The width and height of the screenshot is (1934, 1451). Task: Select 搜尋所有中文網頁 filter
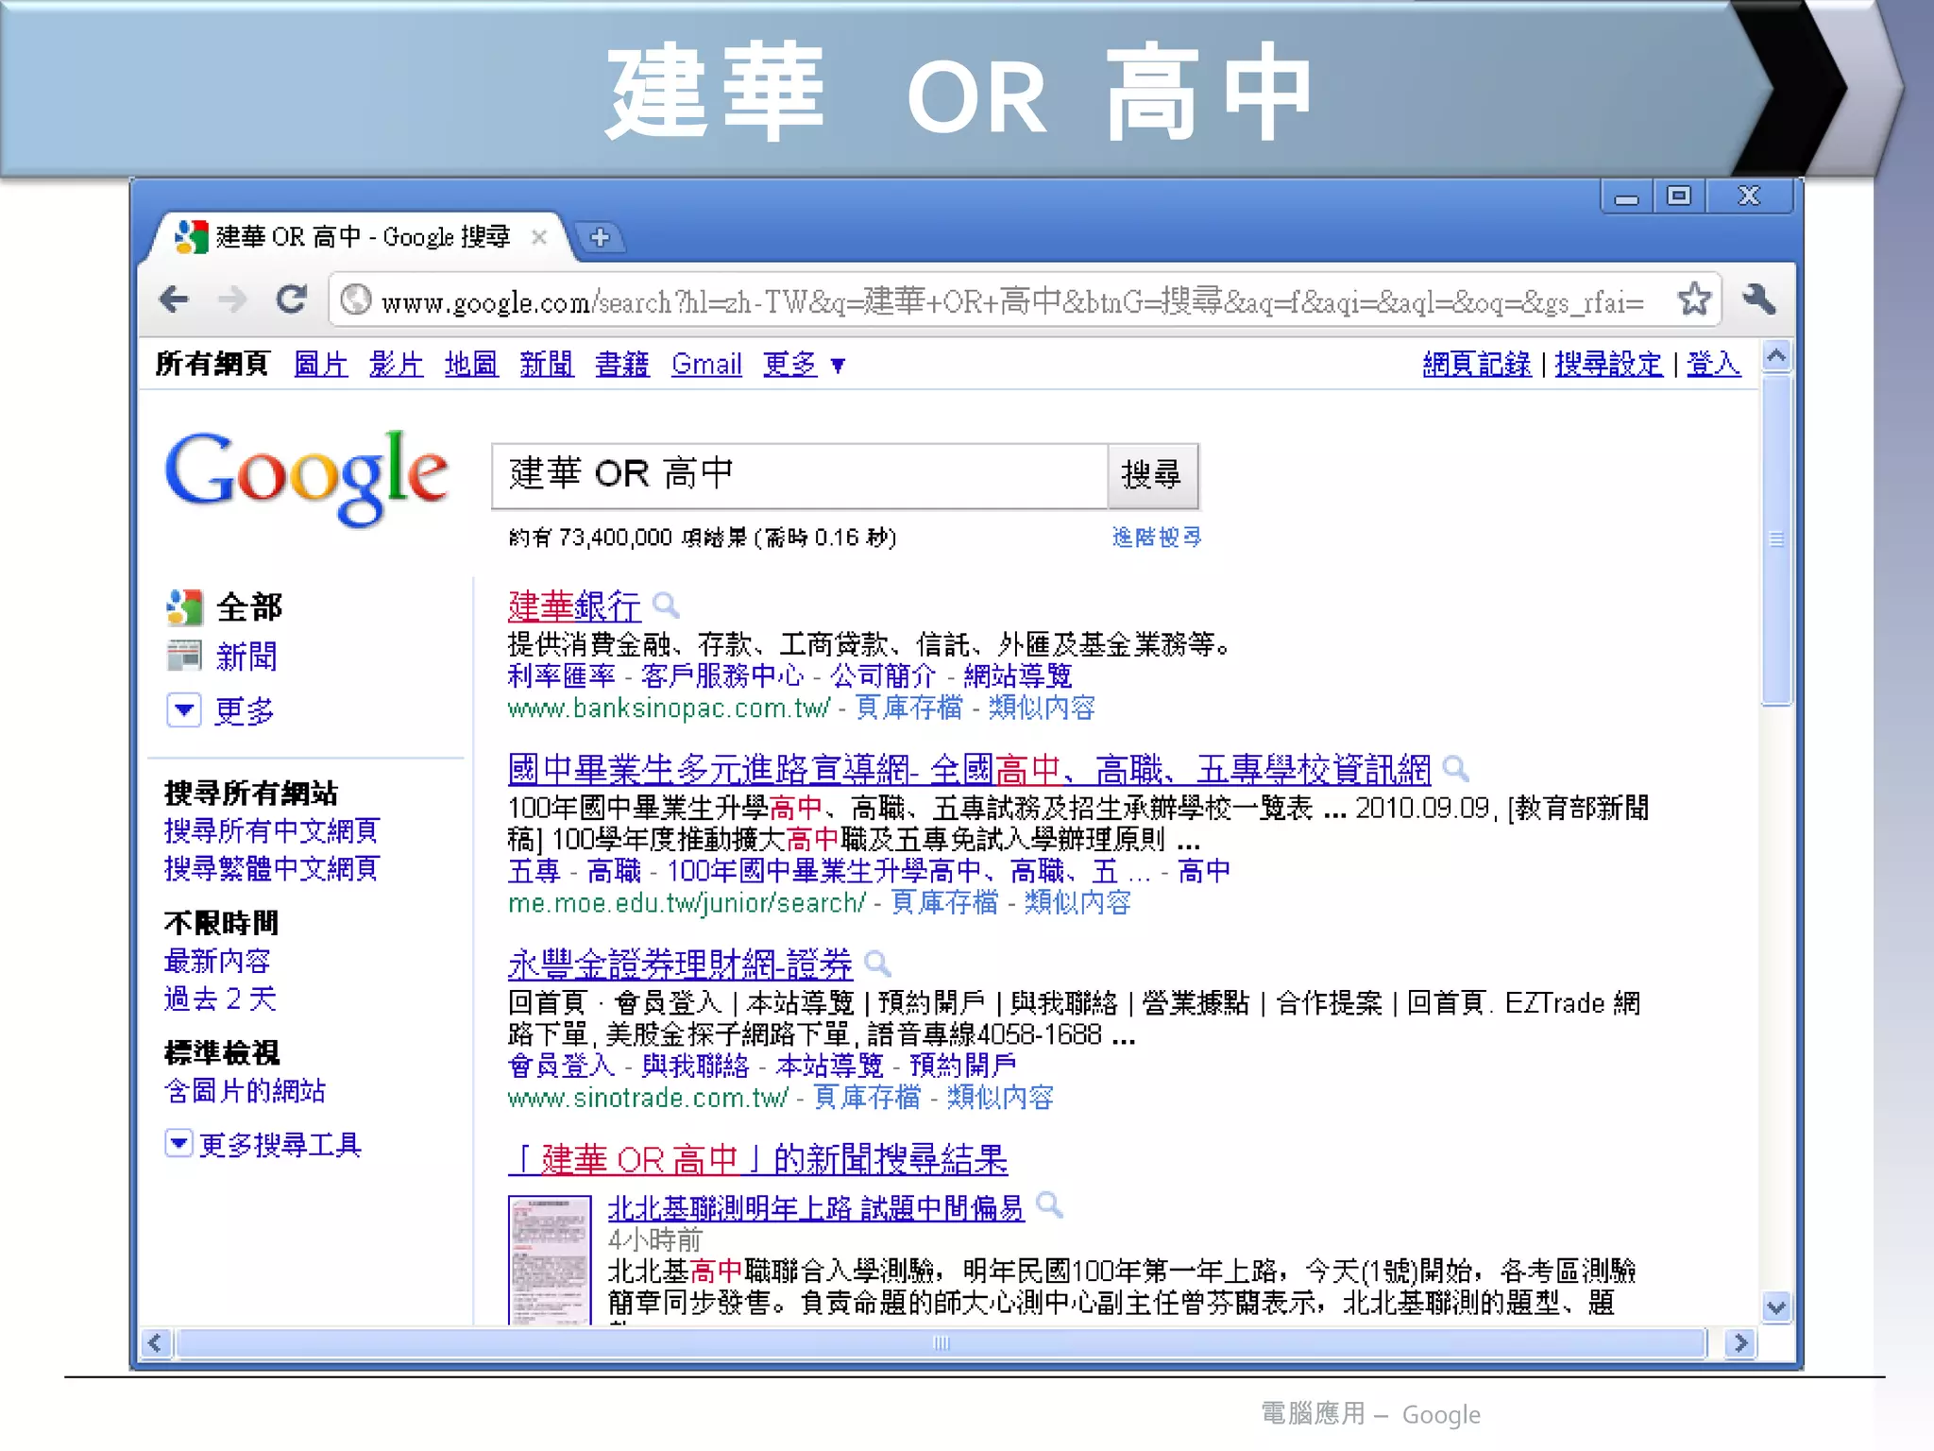coord(272,830)
